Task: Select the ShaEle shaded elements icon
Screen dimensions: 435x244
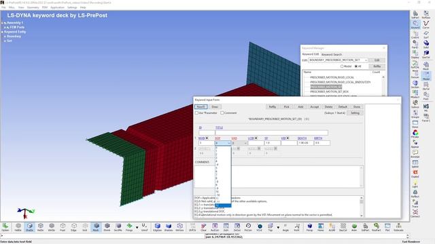Action: tap(29, 227)
